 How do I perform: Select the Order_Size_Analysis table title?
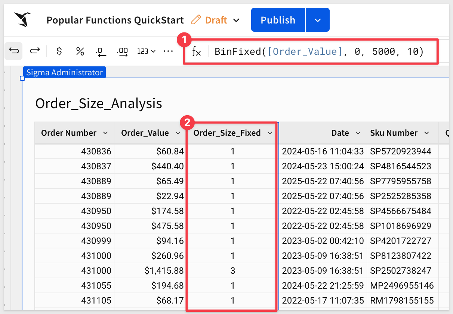(99, 103)
